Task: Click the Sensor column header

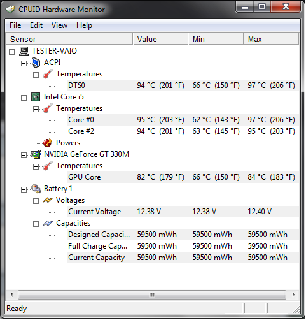Action: click(69, 39)
